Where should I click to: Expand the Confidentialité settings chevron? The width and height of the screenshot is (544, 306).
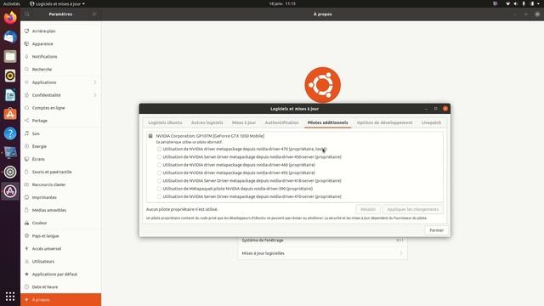[x=95, y=95]
